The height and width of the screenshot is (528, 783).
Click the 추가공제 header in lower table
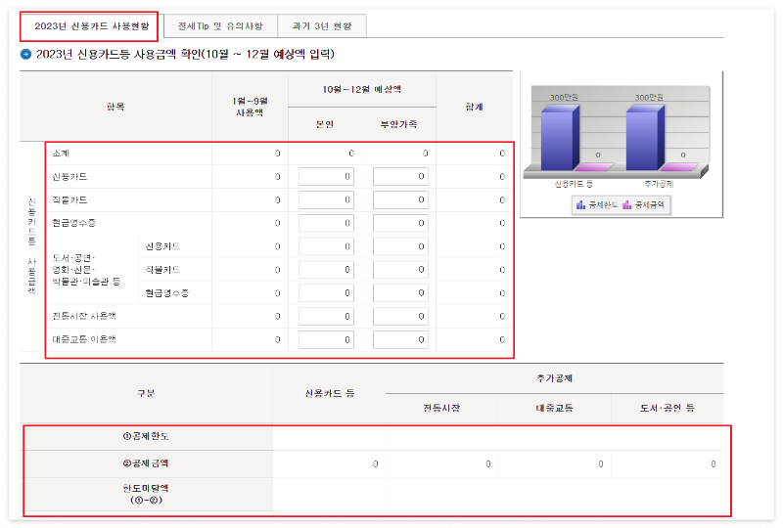pos(554,378)
